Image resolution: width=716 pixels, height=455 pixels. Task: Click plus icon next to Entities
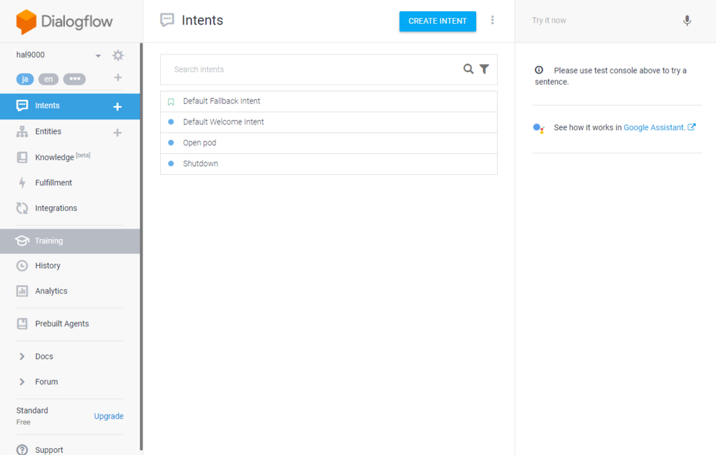117,132
